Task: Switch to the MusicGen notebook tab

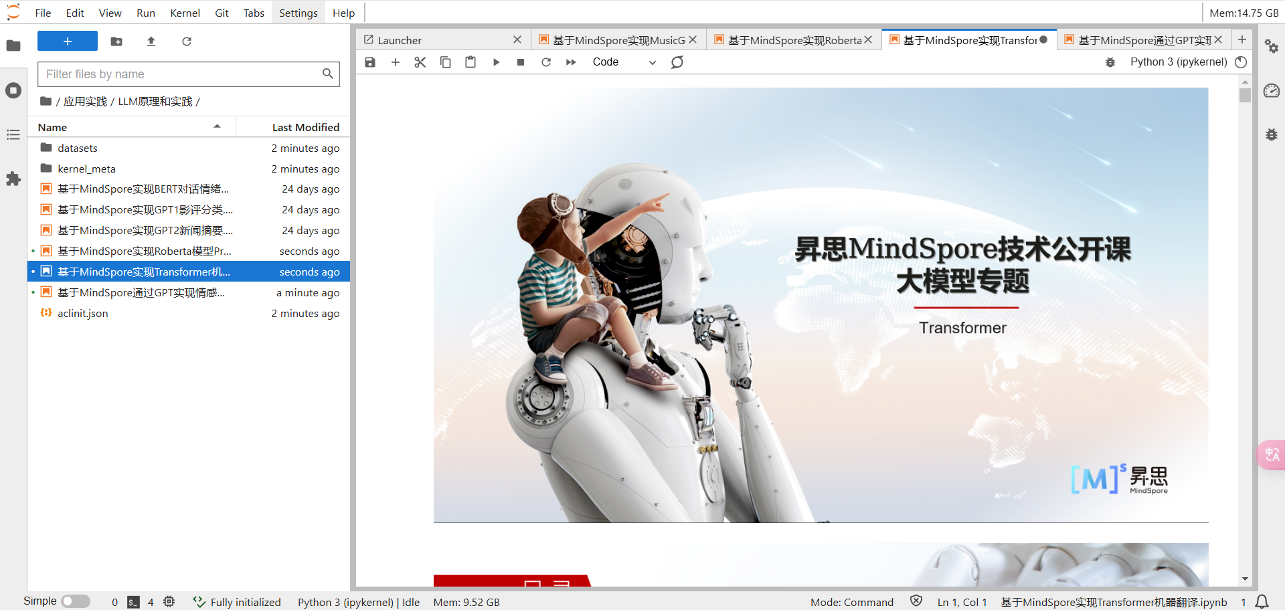Action: [619, 40]
